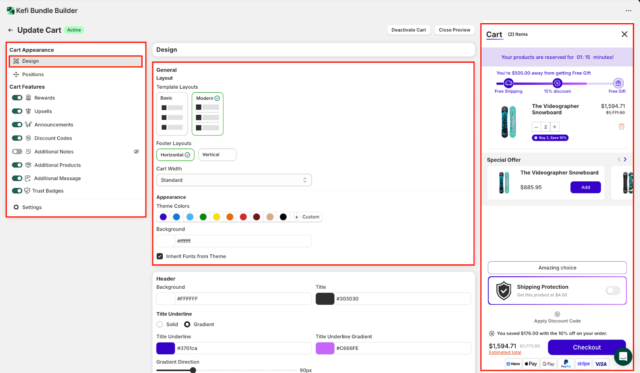Uncheck Inherit Fonts from Theme
Viewport: 640px width, 373px height.
pyautogui.click(x=160, y=256)
